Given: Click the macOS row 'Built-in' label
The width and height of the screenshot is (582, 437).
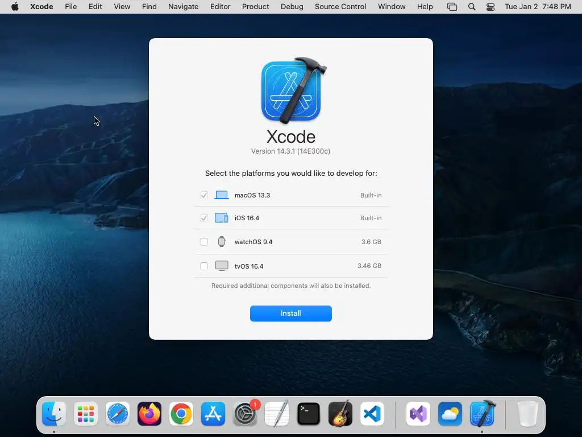Looking at the screenshot, I should pyautogui.click(x=371, y=195).
